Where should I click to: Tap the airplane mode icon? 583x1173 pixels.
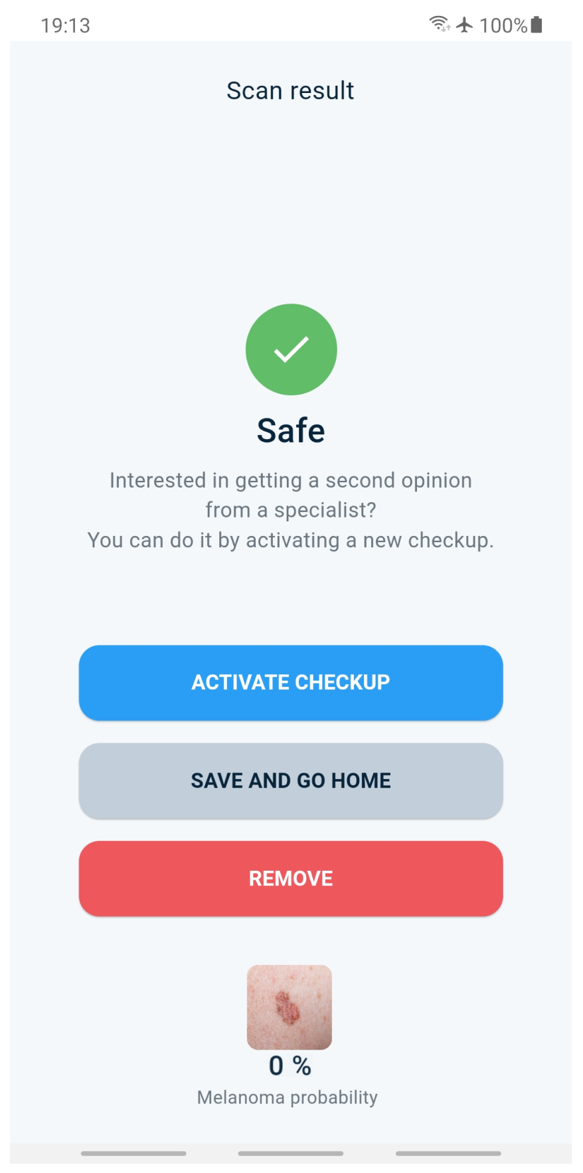click(465, 25)
